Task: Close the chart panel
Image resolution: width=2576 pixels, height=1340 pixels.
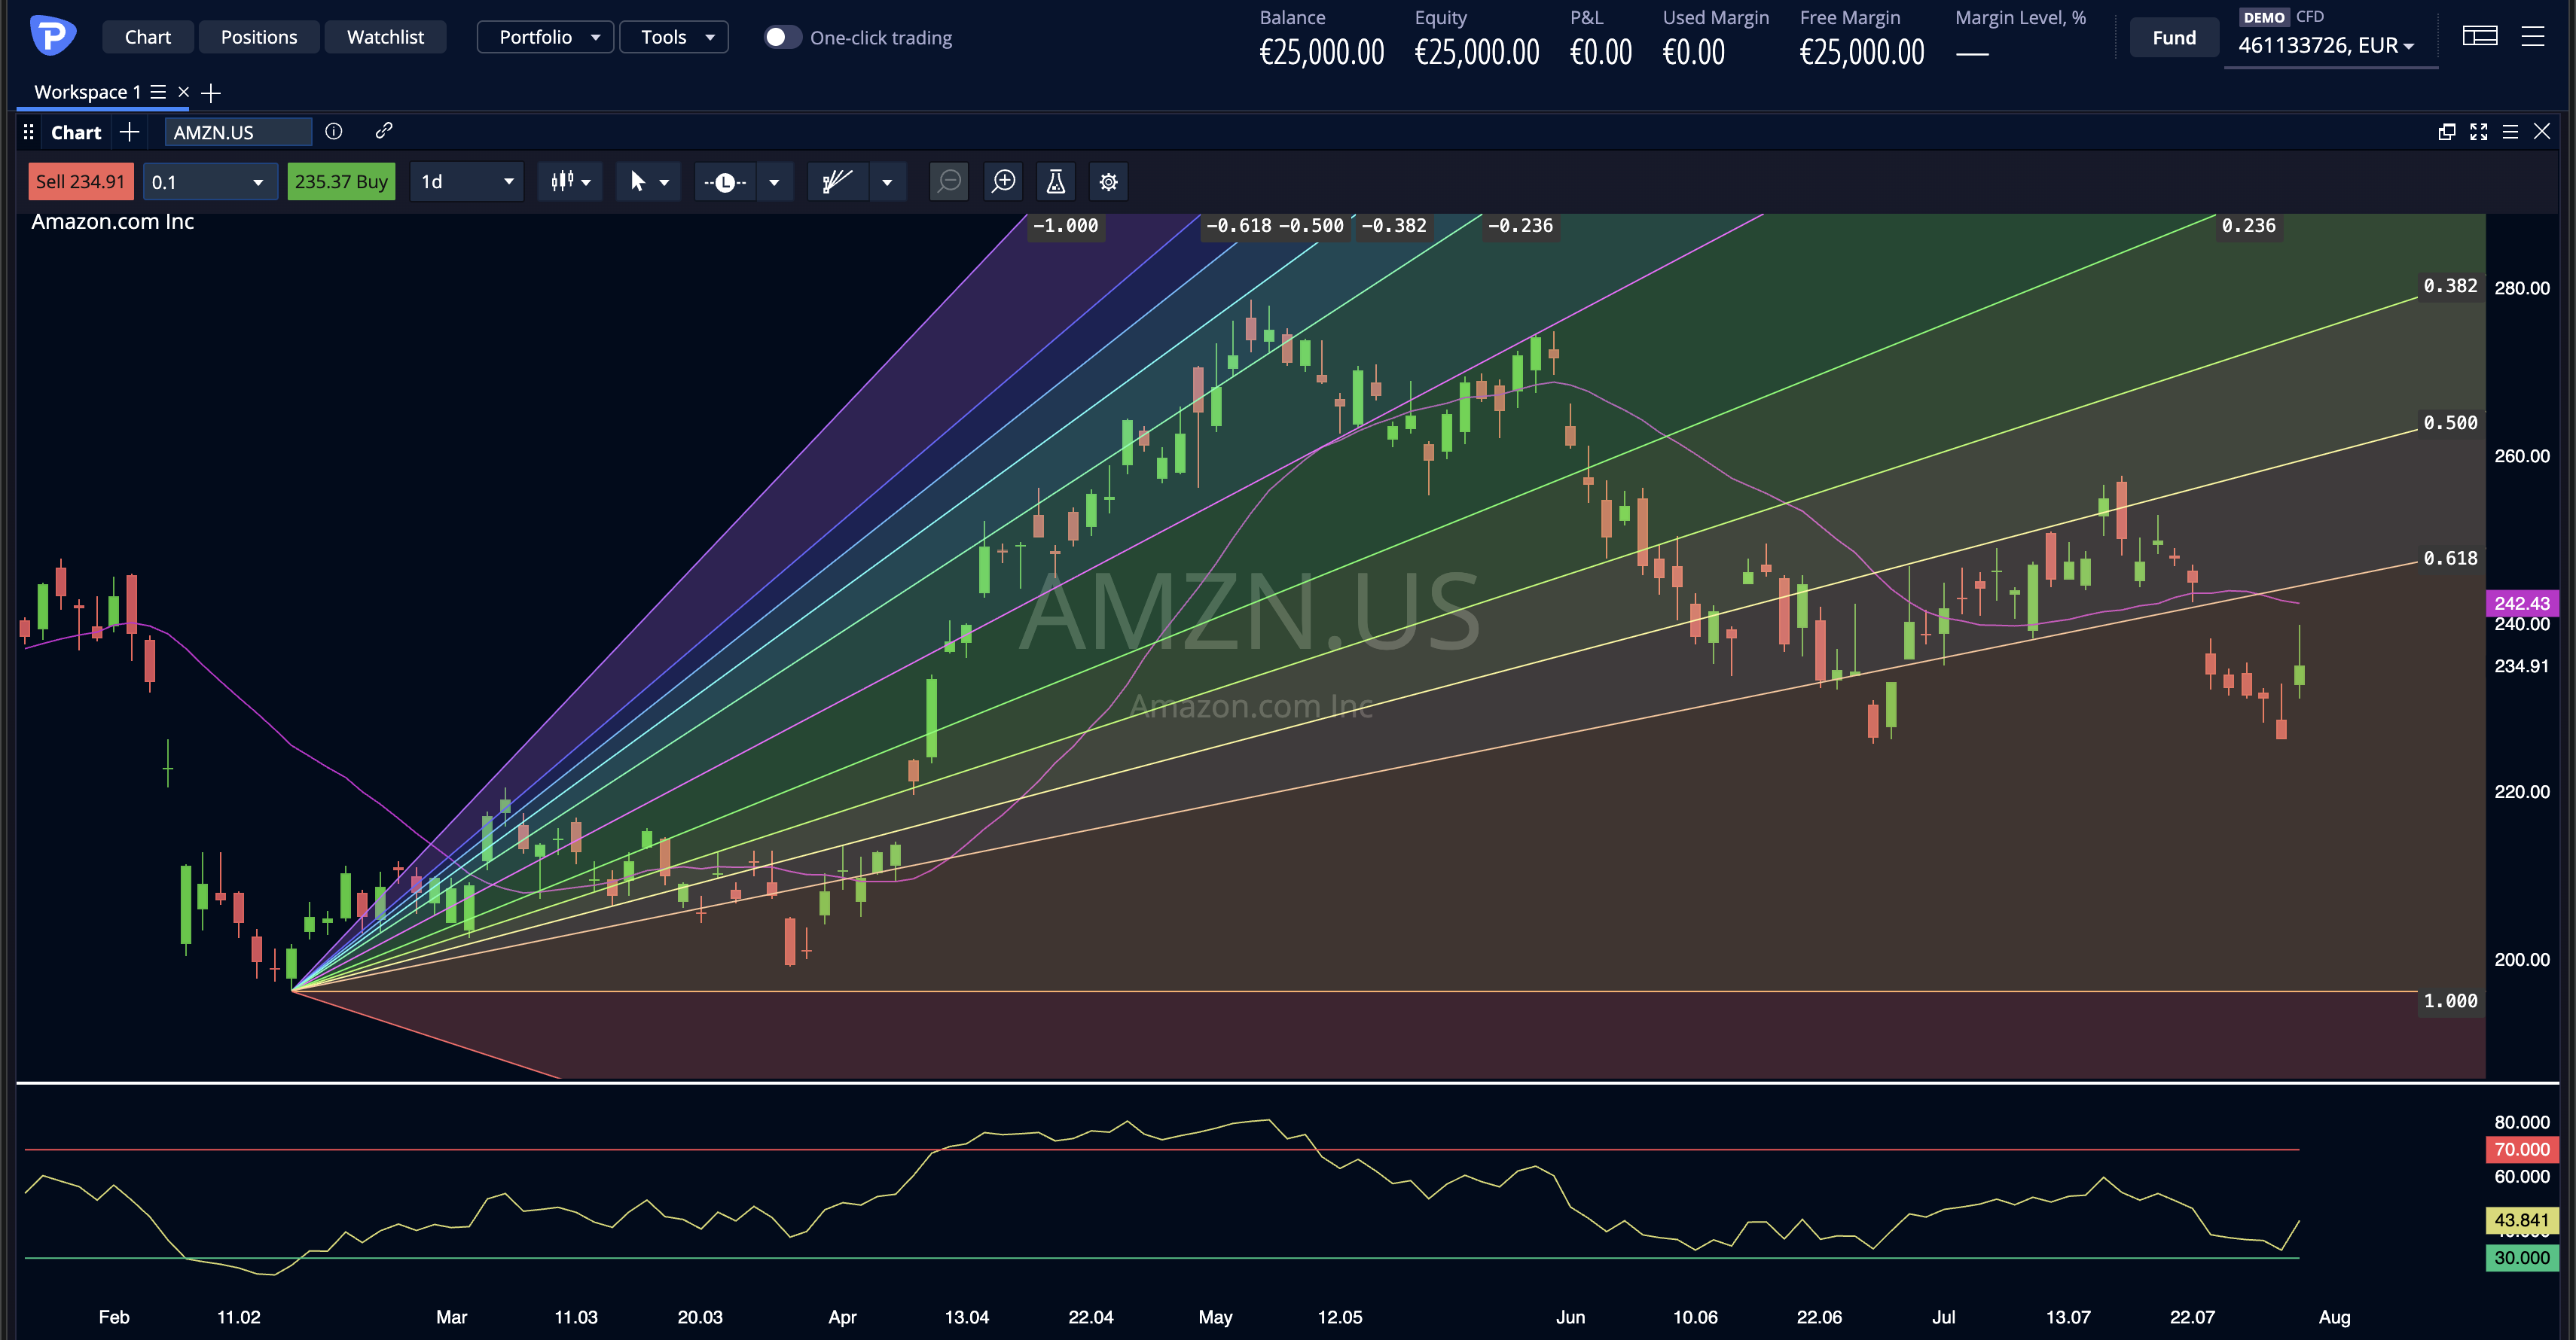Action: [x=2542, y=132]
